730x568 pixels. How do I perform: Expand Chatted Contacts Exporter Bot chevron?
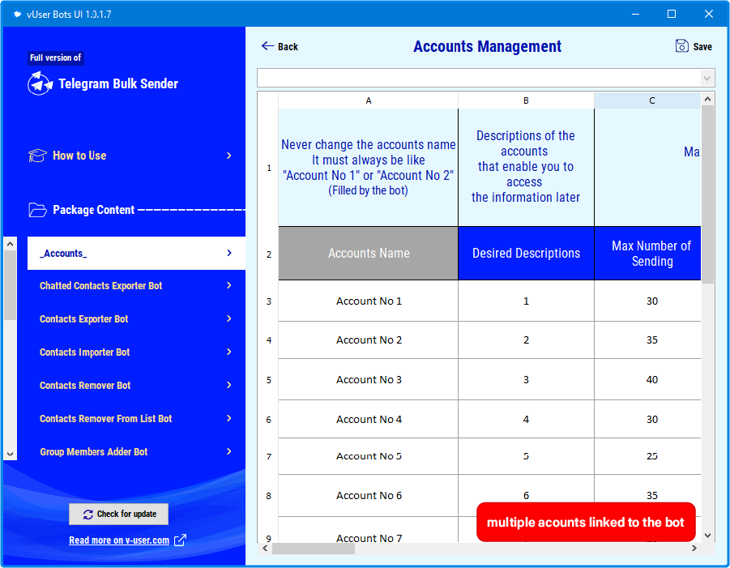[228, 285]
